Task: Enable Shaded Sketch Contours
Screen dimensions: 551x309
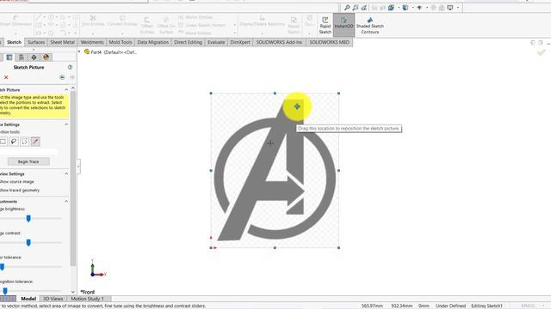Action: coord(369,25)
